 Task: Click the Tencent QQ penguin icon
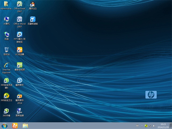click(33, 4)
